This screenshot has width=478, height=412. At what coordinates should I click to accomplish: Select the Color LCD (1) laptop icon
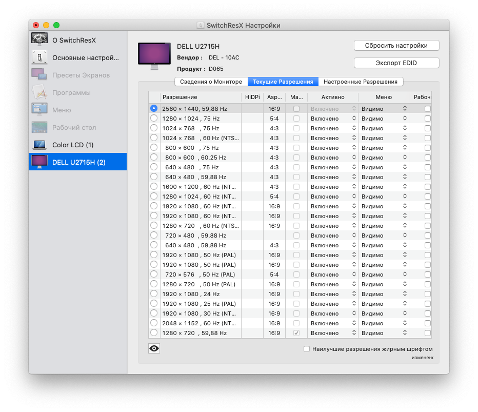point(39,145)
